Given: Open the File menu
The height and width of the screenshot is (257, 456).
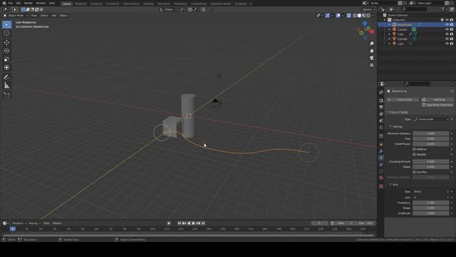Looking at the screenshot, I should tap(11, 3).
